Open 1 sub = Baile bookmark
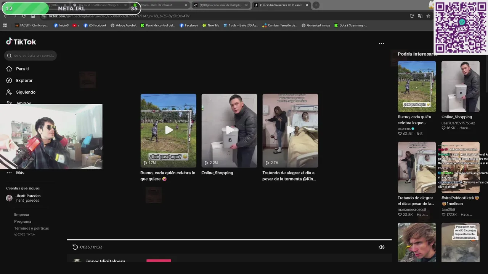 click(241, 25)
